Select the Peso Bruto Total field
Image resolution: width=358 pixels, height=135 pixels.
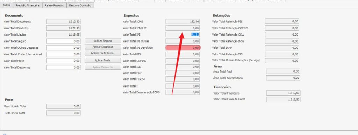pyautogui.click(x=64, y=113)
